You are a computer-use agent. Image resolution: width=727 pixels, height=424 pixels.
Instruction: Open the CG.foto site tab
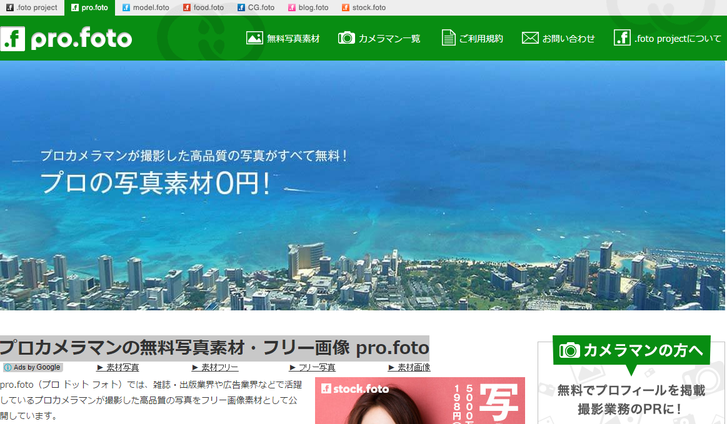256,7
